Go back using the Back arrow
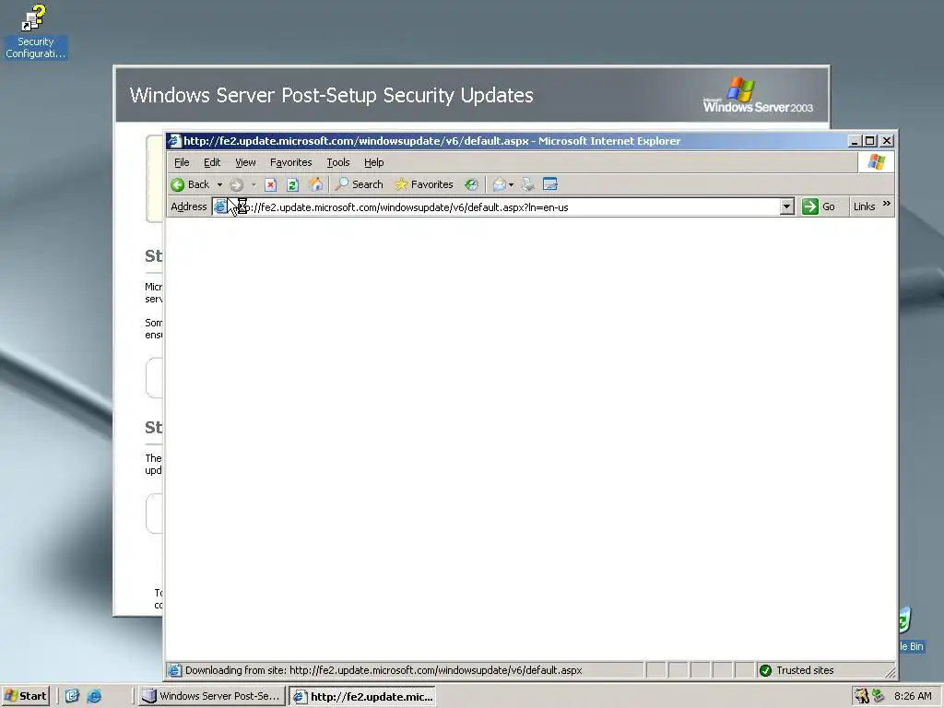The width and height of the screenshot is (944, 708). tap(190, 184)
